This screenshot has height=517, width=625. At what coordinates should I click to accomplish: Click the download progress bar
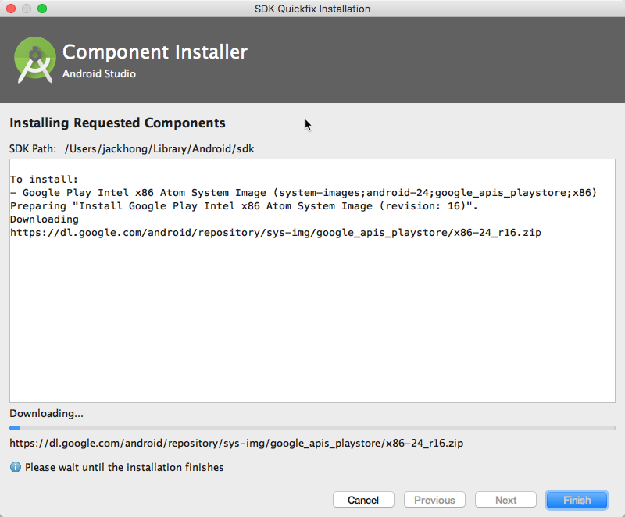[x=312, y=428]
